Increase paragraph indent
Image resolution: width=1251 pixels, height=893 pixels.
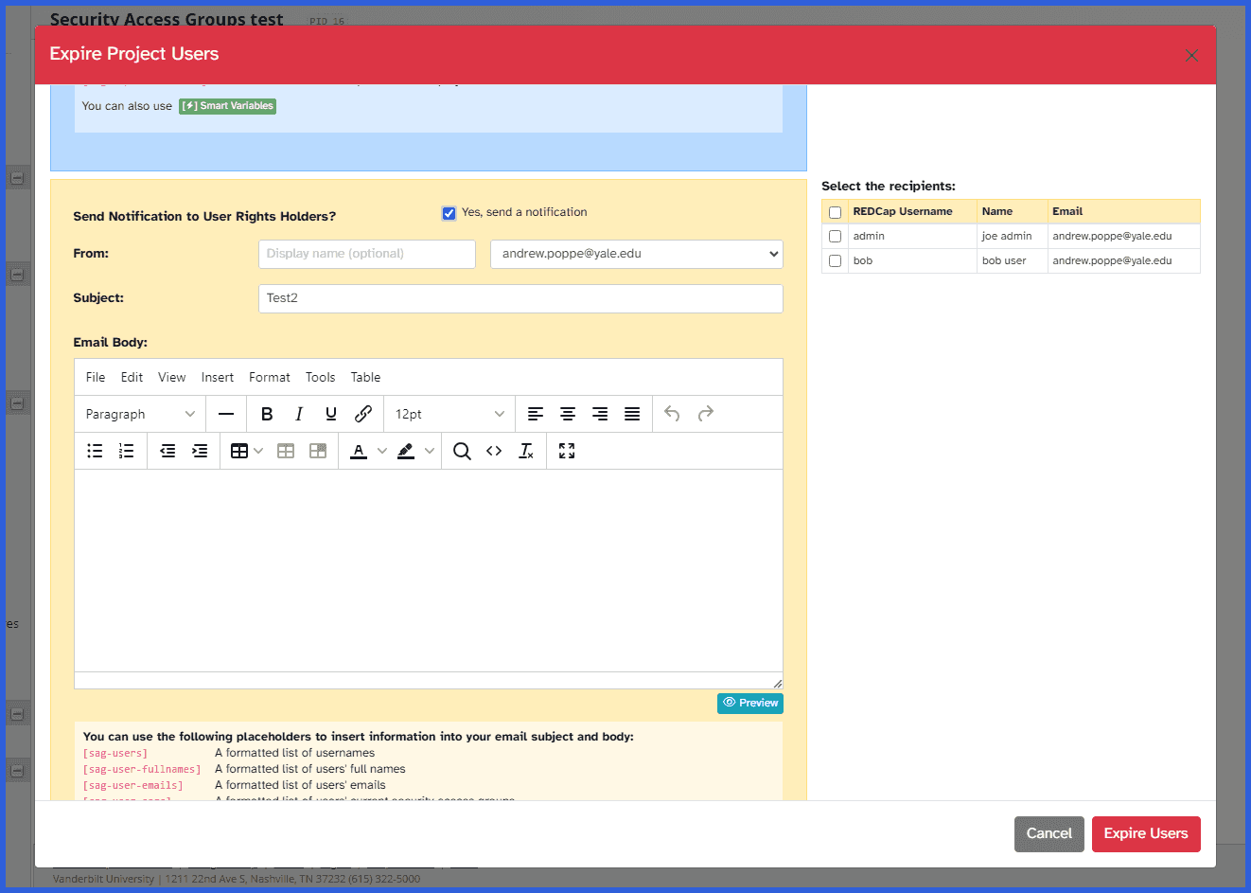click(x=200, y=451)
